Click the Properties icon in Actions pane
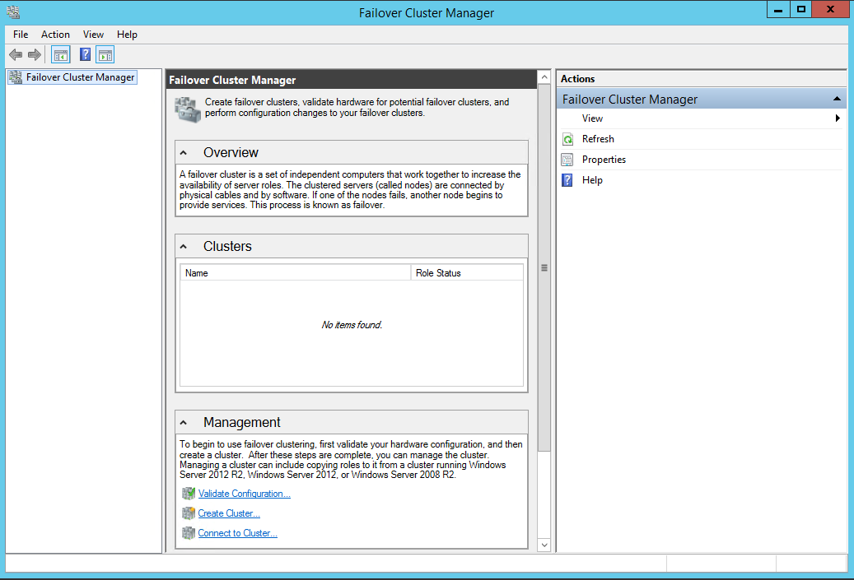This screenshot has height=580, width=854. tap(567, 160)
